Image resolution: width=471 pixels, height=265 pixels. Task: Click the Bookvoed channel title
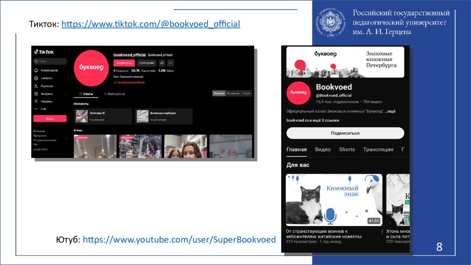tap(334, 87)
